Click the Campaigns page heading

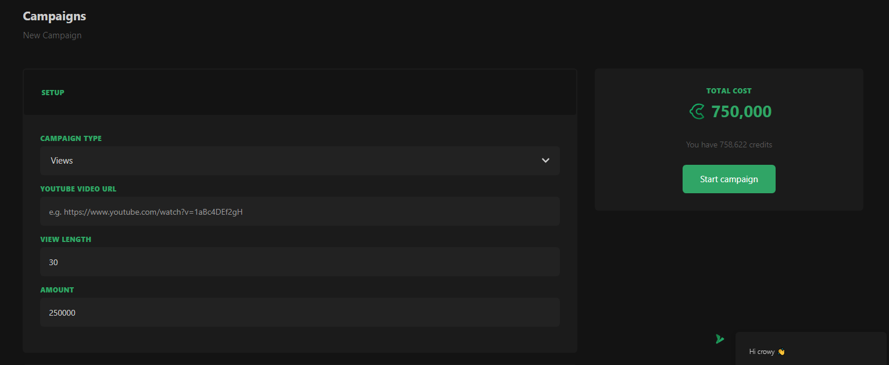[x=55, y=16]
